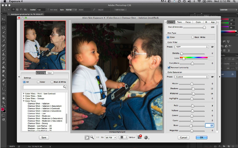Viewport: 238px width, 148px height.
Task: Open the Color Saturation Preset Custom dropdown
Action: tap(192, 77)
